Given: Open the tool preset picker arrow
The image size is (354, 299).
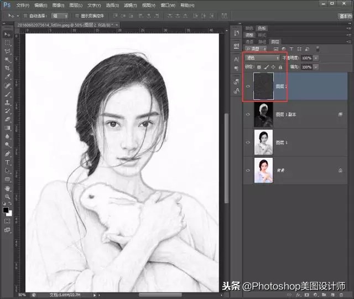Looking at the screenshot, I should click(18, 16).
